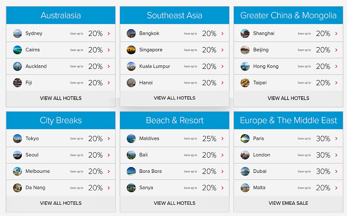The image size is (347, 216).
Task: Click the Tokyo circular city icon
Action: (x=17, y=139)
